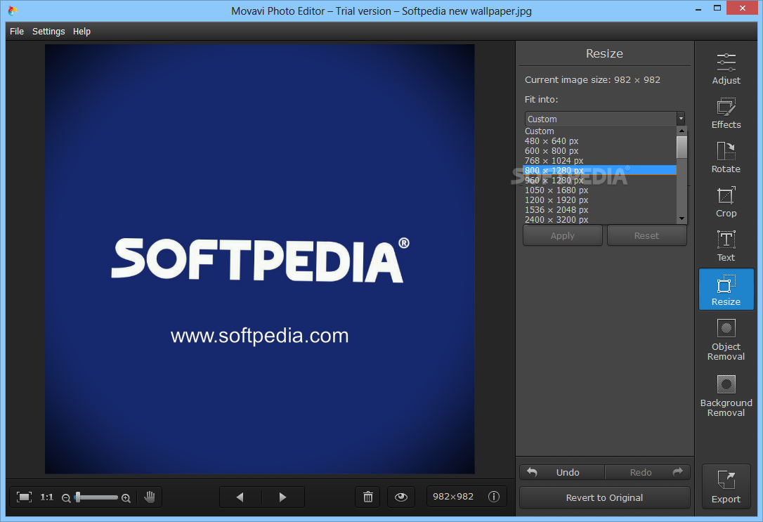Open the Effects tool

coord(726,113)
